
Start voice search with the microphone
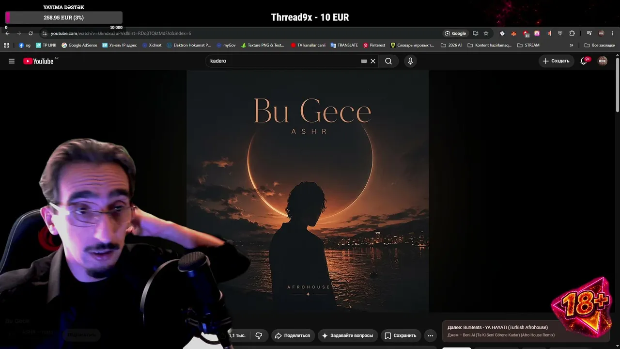[x=410, y=61]
